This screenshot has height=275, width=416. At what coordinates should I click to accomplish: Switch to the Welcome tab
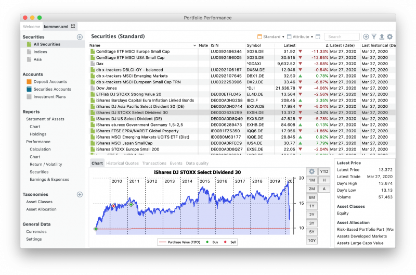[31, 27]
